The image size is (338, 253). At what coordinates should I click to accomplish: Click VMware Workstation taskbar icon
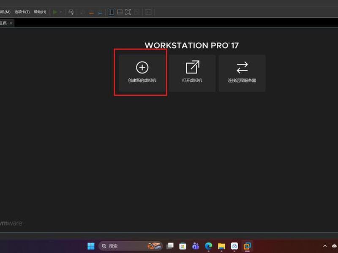point(247,246)
